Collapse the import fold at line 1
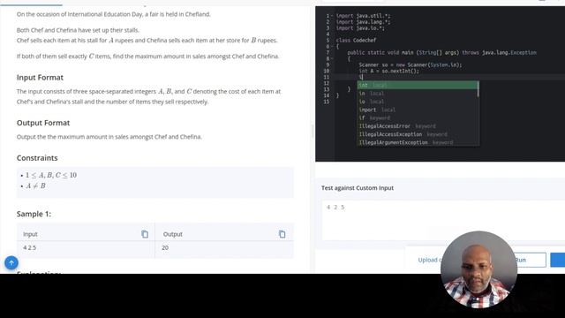Image resolution: width=565 pixels, height=318 pixels. (332, 16)
